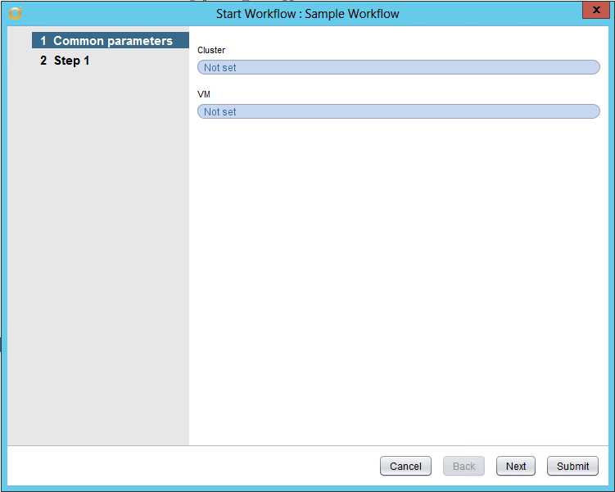Screen dimensions: 615x492
Task: Click empty gray area below Step 1
Action: pyautogui.click(x=98, y=246)
